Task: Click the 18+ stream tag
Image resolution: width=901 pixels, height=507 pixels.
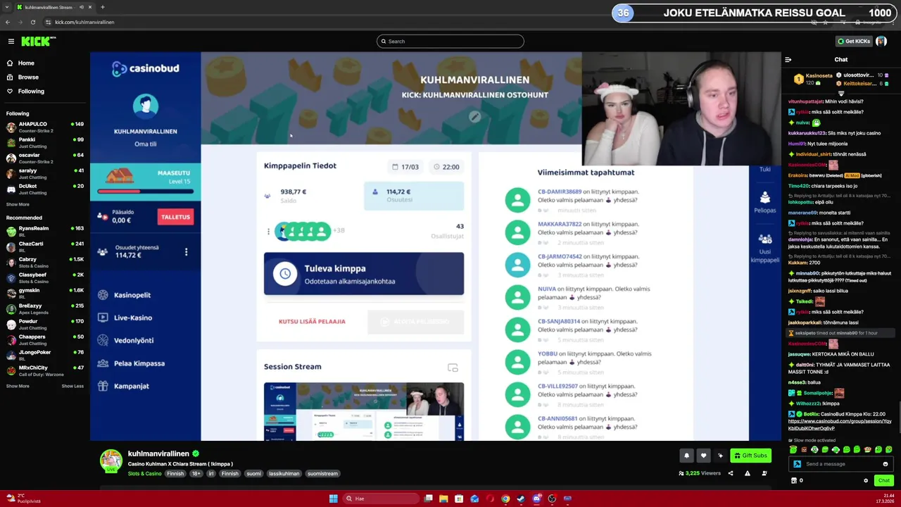Action: click(x=196, y=474)
